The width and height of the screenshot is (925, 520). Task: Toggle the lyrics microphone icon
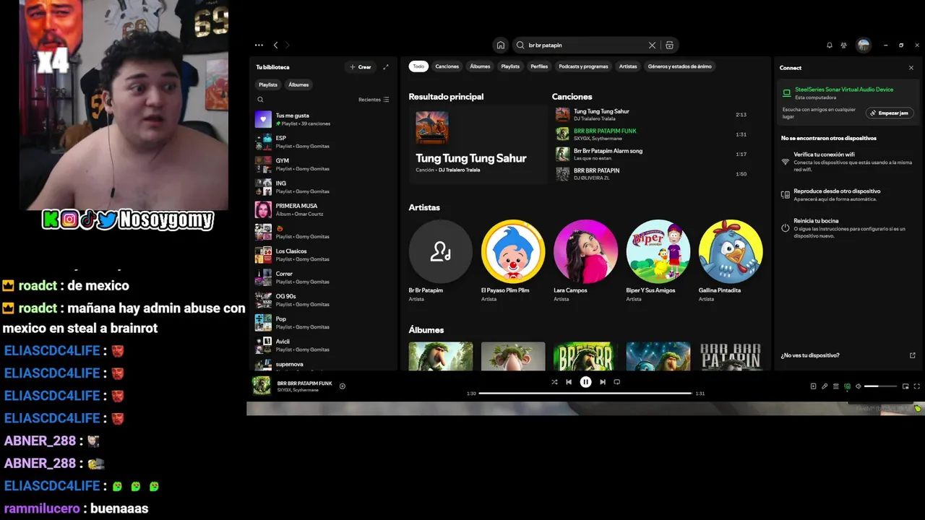825,386
